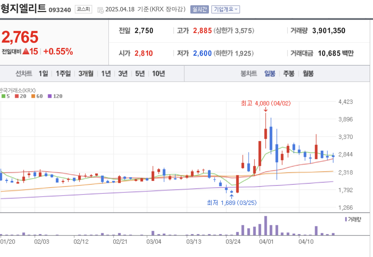Click the 봉차트 candle chart label
The width and height of the screenshot is (373, 257).
249,73
